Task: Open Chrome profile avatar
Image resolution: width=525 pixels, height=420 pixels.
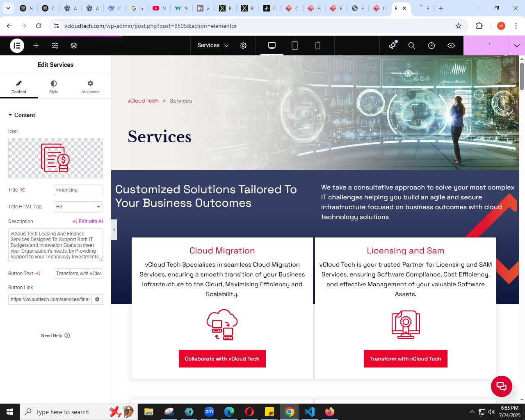Action: click(x=501, y=26)
